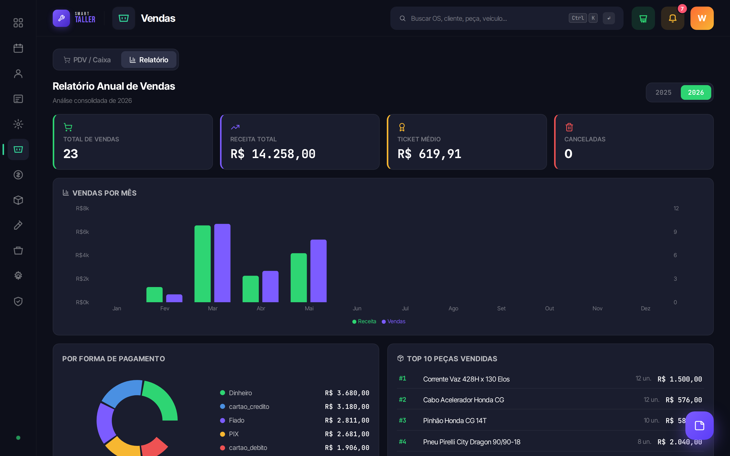Click the R$ 14.258,00 revenue value
The width and height of the screenshot is (730, 456).
[x=273, y=154]
